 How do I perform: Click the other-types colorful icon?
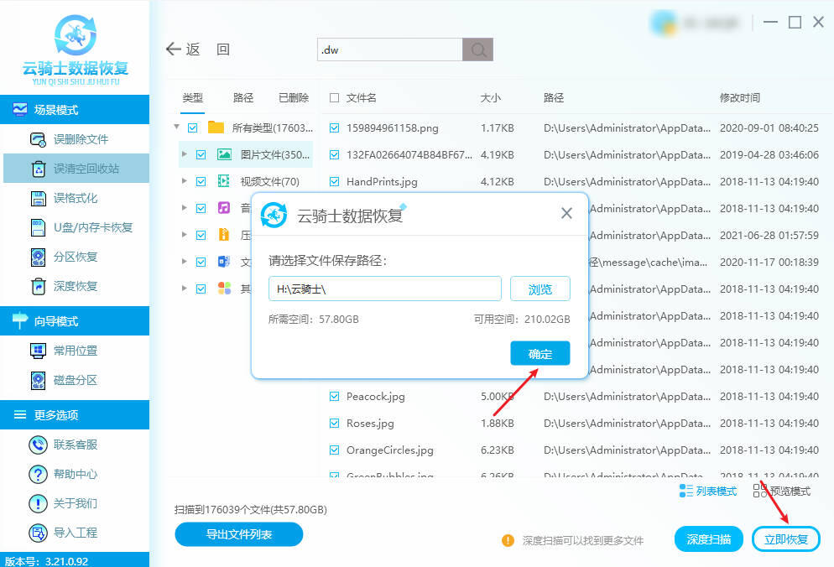[x=225, y=289]
